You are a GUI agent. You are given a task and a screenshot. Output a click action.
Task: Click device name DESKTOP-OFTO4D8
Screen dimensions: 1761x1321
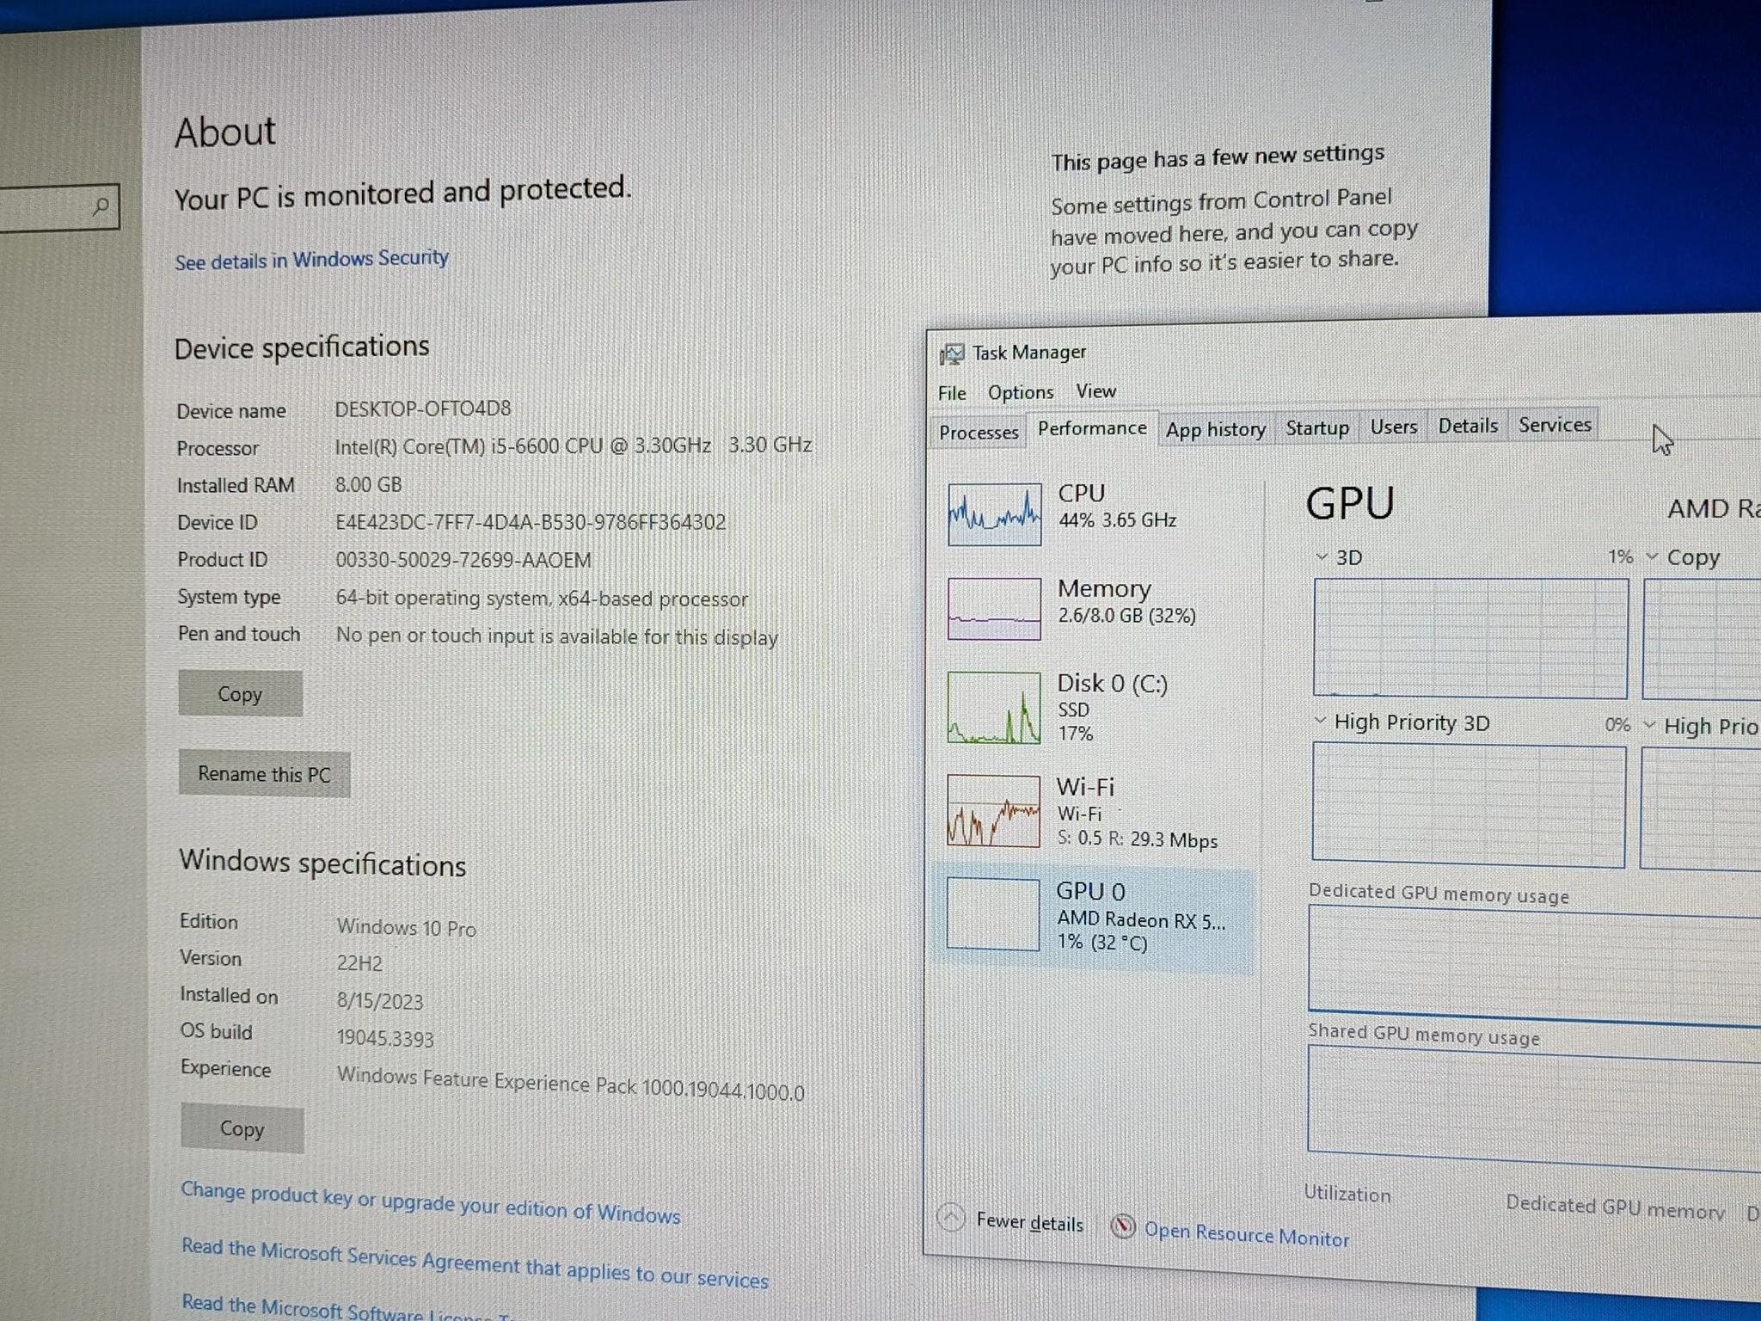(x=423, y=409)
